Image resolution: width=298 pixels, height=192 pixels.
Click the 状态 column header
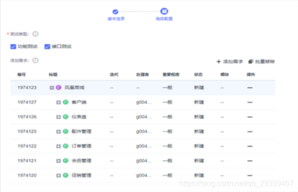pos(198,74)
